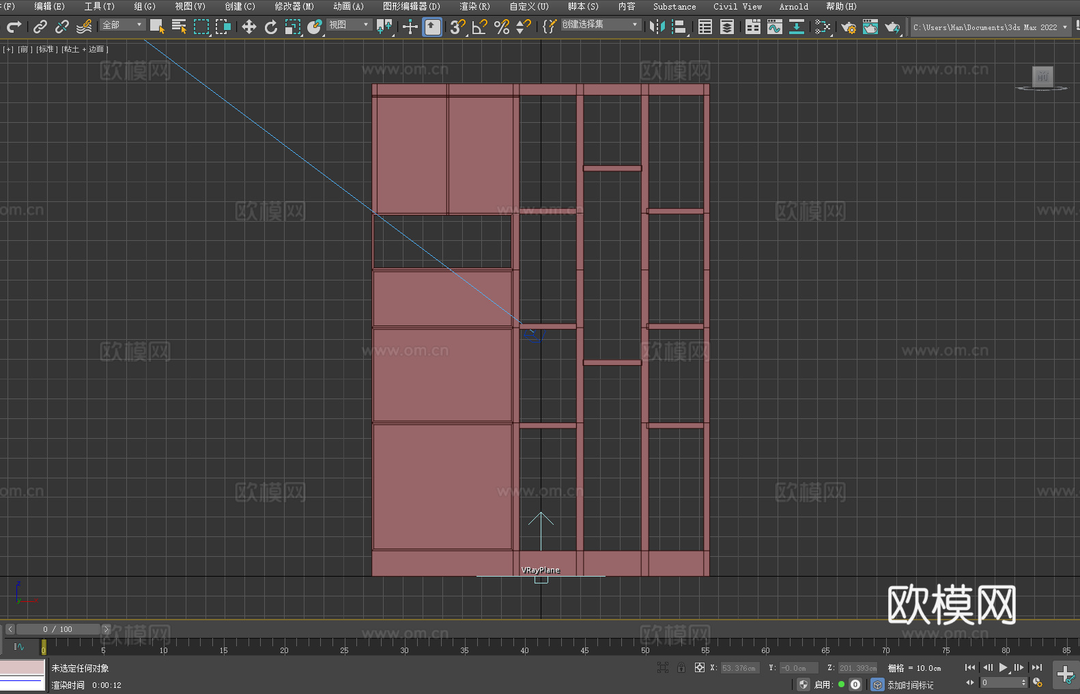Open the Material Editor nodes icon
The image size is (1080, 694).
click(x=823, y=27)
